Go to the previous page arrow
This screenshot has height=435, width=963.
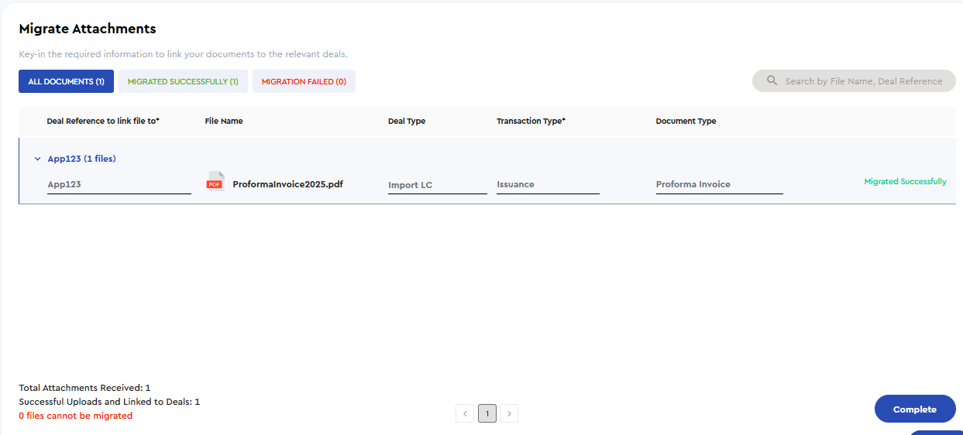(465, 413)
